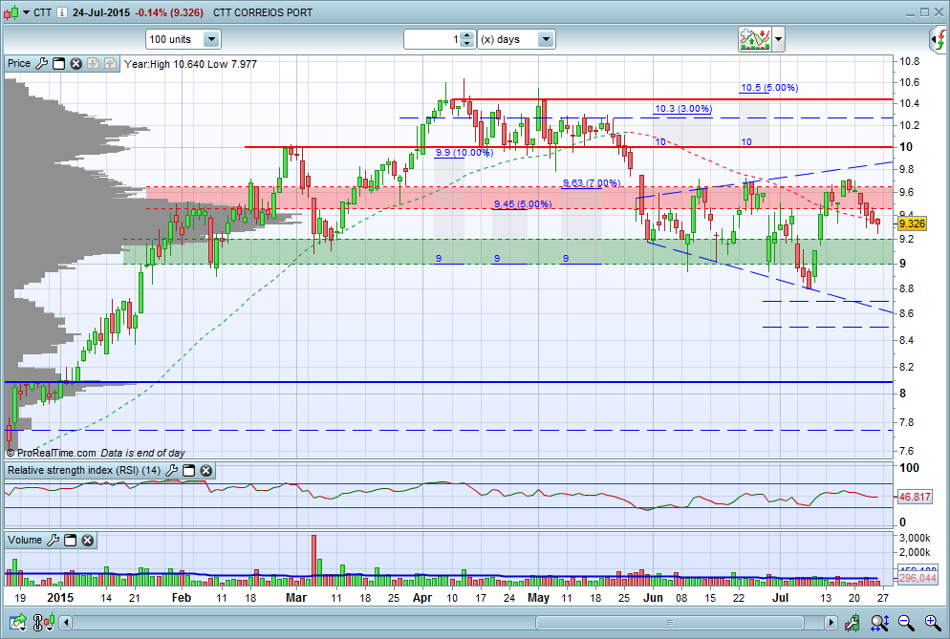The width and height of the screenshot is (950, 639).
Task: Remove the Volume indicator panel
Action: point(87,540)
